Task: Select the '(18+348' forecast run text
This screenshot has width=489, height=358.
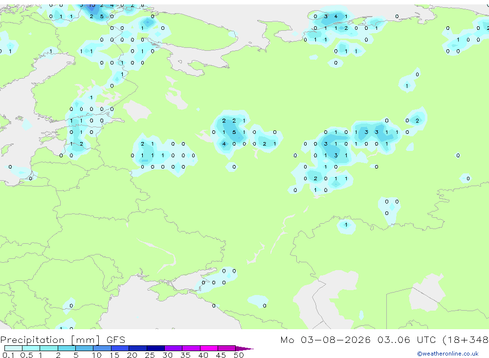Action: pos(466,340)
